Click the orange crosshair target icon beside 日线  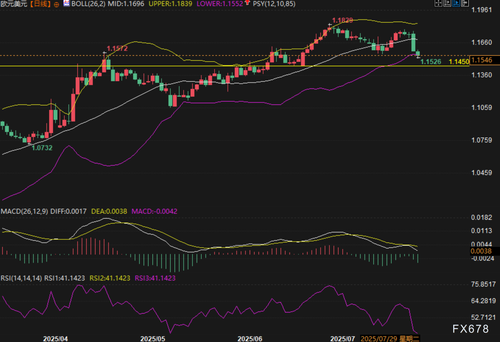pyautogui.click(x=56, y=4)
